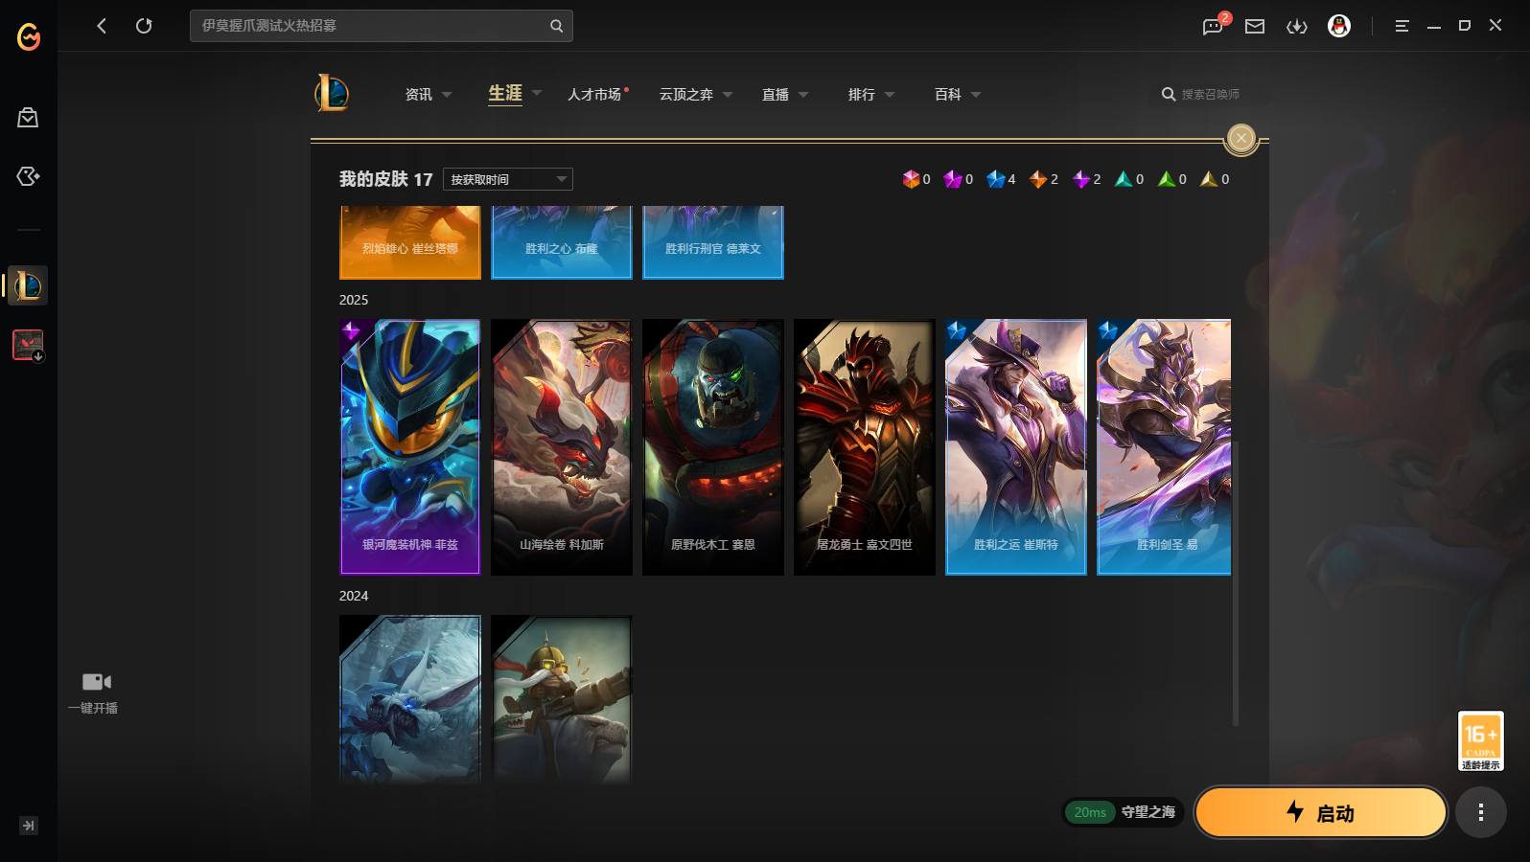1530x862 pixels.
Task: View the 银河魔装机神 菲兹 skin
Action: pos(410,447)
